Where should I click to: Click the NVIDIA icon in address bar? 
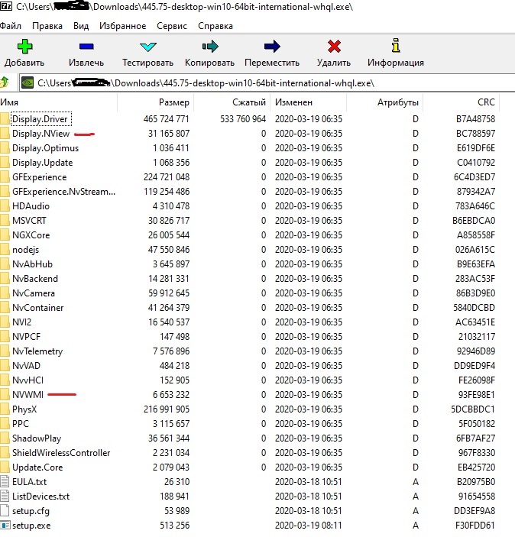[28, 82]
